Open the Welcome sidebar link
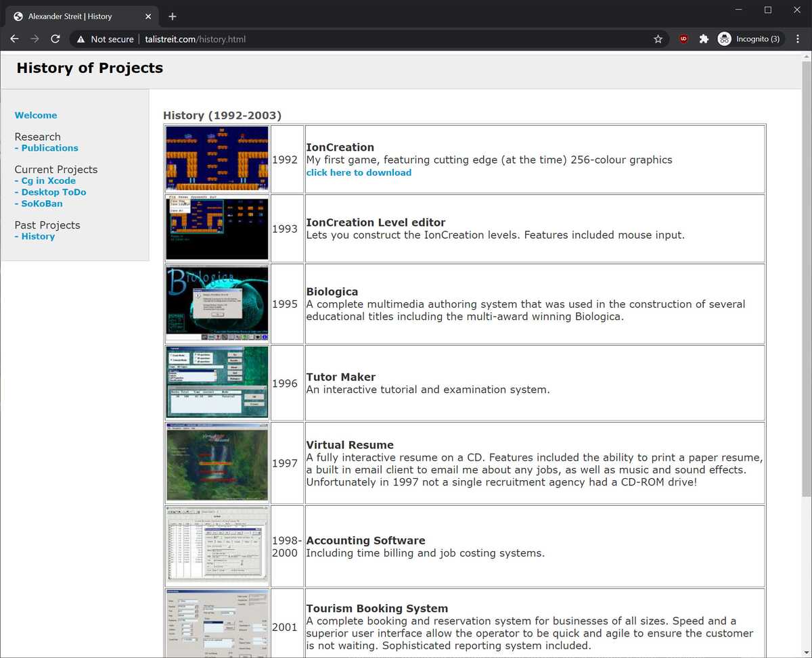This screenshot has height=658, width=812. (36, 116)
